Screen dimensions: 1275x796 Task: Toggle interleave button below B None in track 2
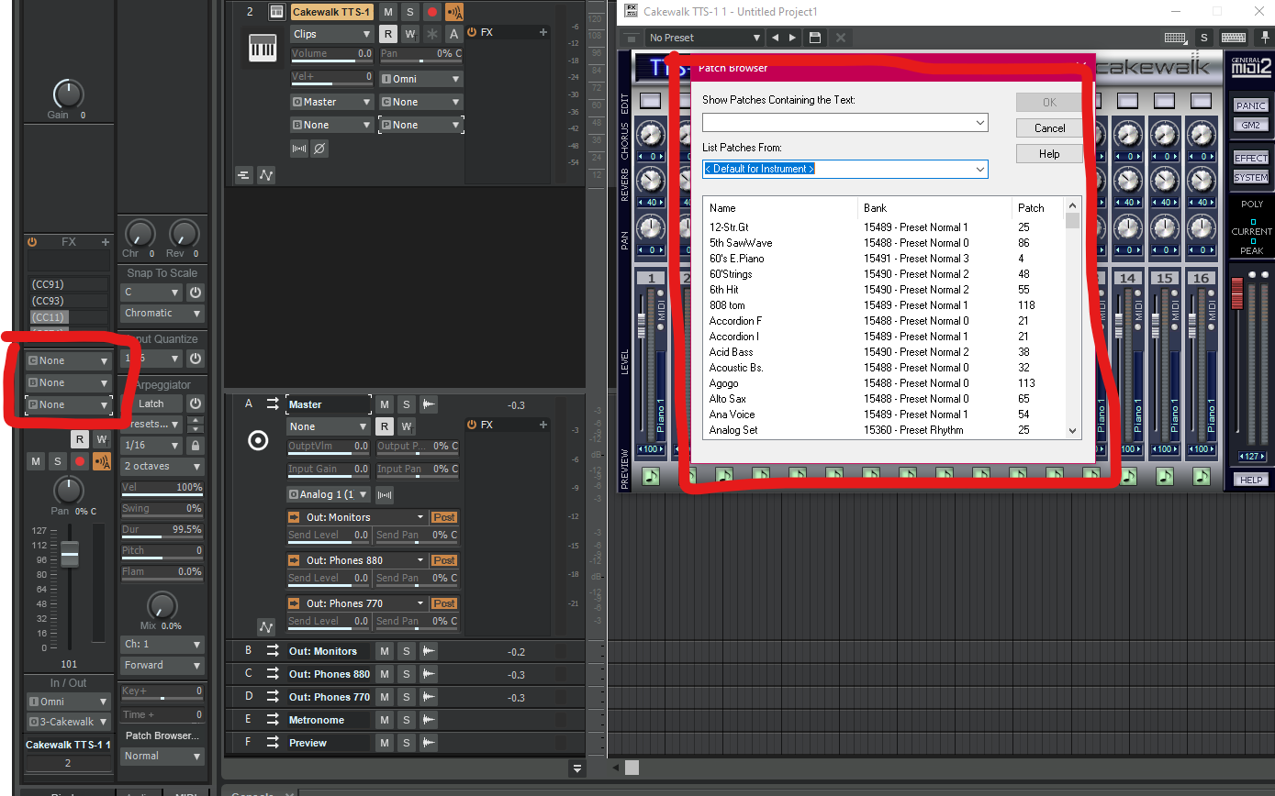(x=299, y=148)
